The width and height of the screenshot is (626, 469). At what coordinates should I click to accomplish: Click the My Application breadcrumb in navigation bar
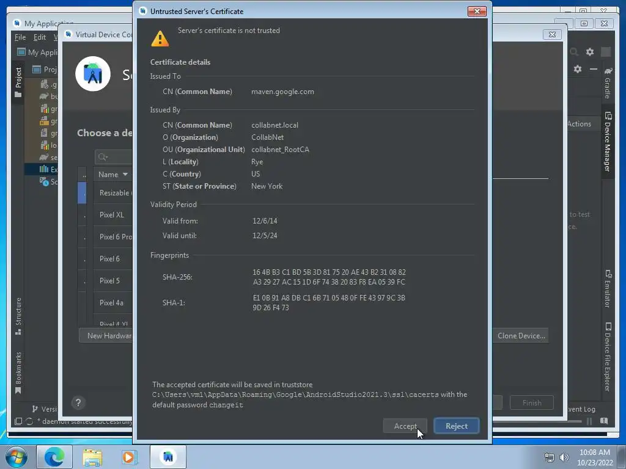37,53
